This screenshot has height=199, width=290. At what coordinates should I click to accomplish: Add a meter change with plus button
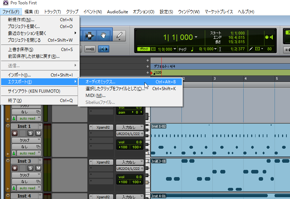pyautogui.click(x=148, y=66)
